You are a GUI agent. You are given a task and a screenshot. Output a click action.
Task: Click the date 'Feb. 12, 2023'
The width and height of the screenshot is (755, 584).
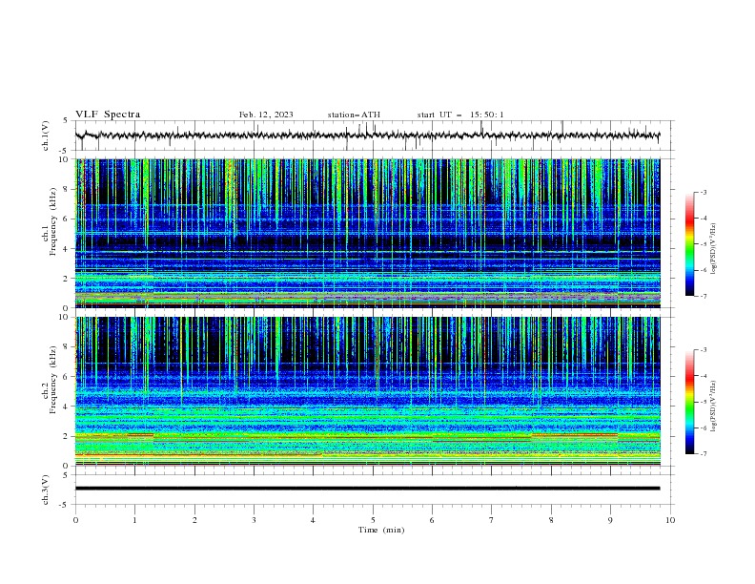click(x=266, y=115)
